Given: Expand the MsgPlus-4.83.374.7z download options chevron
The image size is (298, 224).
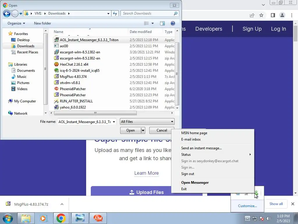Looking at the screenshot, I should coord(62,204).
